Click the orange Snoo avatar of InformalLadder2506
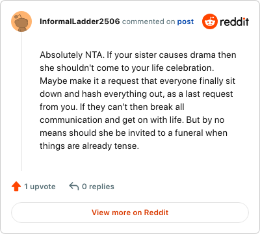 (21, 21)
